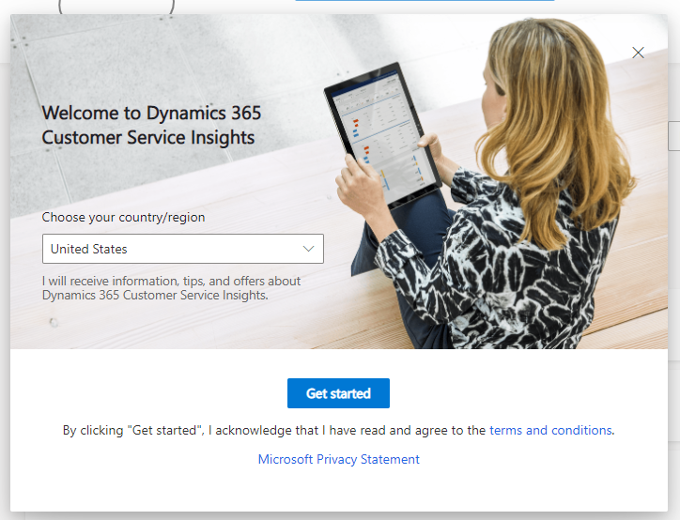Open the country/region dropdown showing United States
Image resolution: width=680 pixels, height=520 pixels.
(183, 249)
